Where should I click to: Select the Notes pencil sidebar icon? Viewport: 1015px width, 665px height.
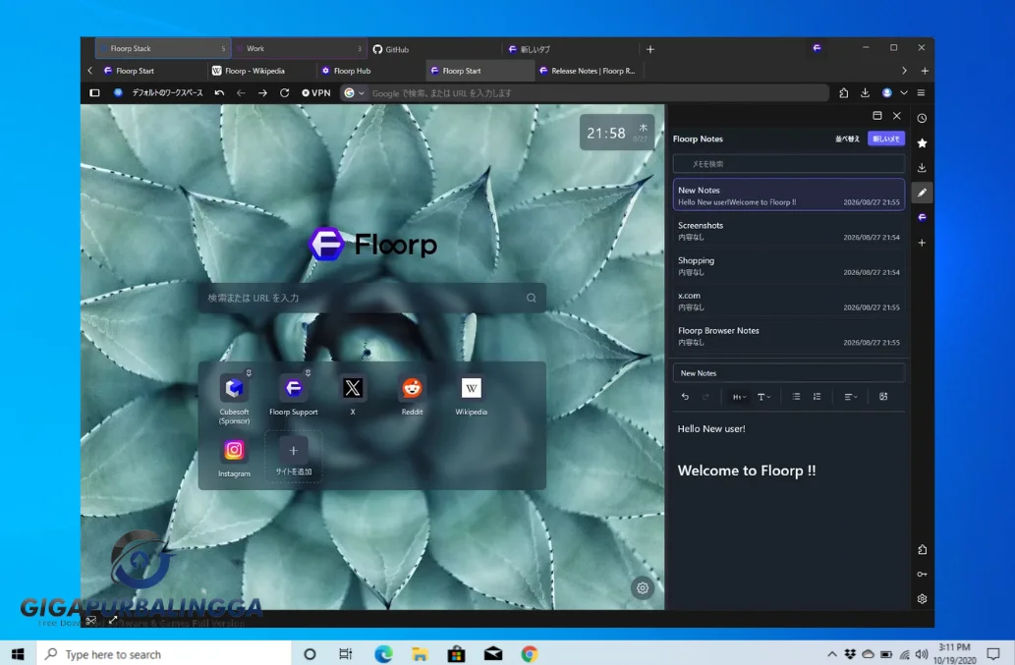(x=922, y=193)
